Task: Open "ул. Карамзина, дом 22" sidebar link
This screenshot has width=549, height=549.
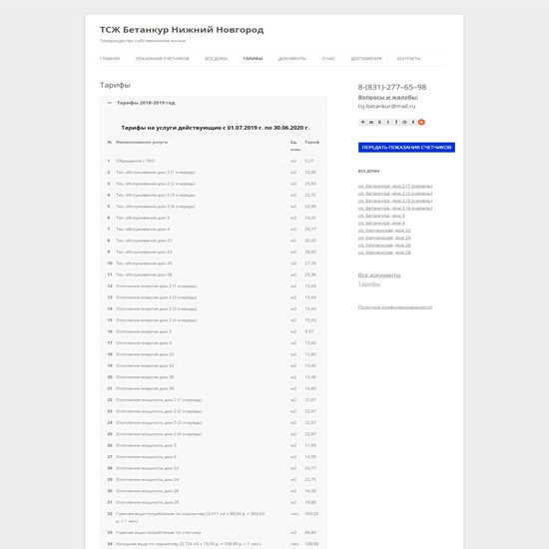Action: click(x=384, y=231)
